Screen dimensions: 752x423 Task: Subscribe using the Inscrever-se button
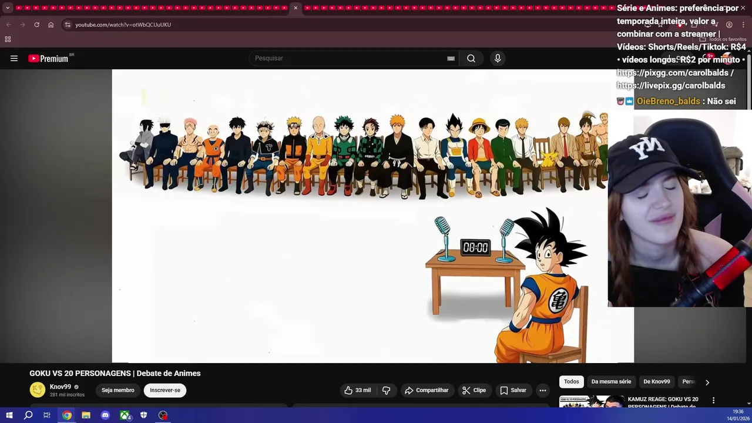[165, 390]
